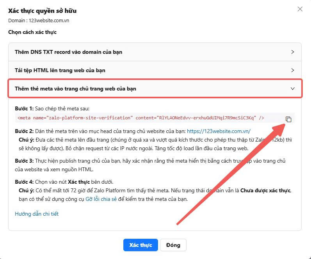Open the 'Gỡ lỗi chia sẻ' tool link
Screen dimensions: 311x259
point(101,199)
